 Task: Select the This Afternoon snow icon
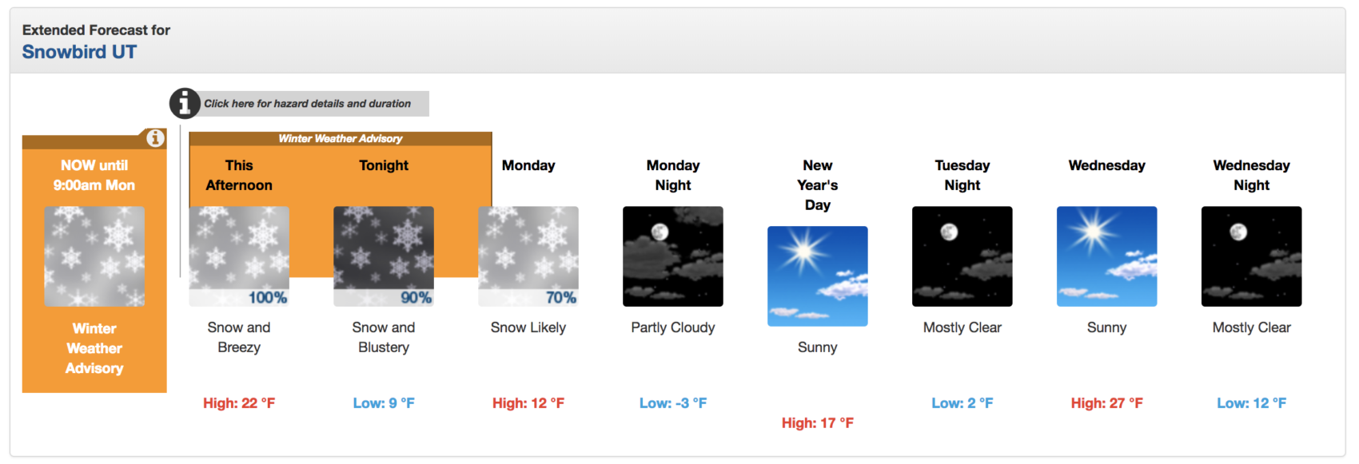pyautogui.click(x=239, y=256)
